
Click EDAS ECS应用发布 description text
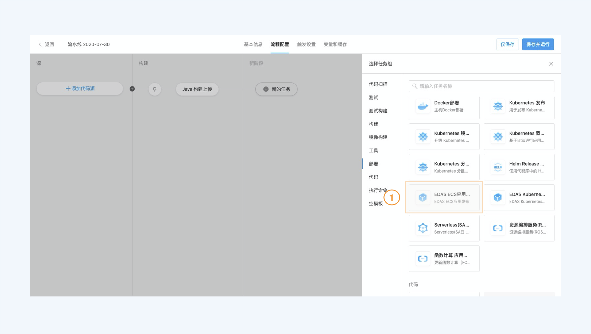coord(452,201)
